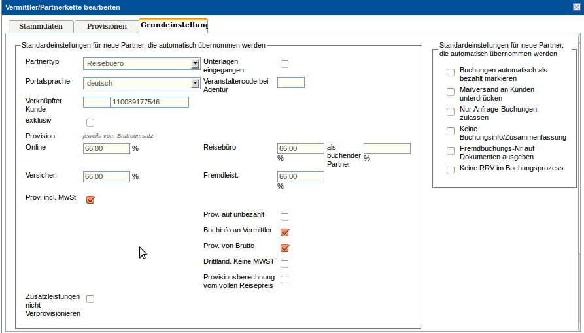Check Drittland. Keine MWST
This screenshot has width=584, height=333.
(284, 264)
